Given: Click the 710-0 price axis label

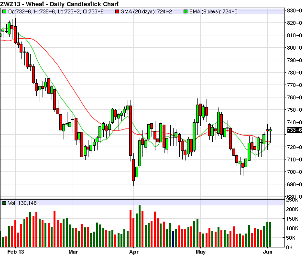Looking at the screenshot, I should pos(295,160).
